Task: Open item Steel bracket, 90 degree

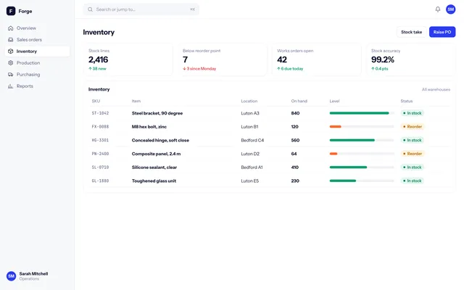Action: click(x=157, y=113)
